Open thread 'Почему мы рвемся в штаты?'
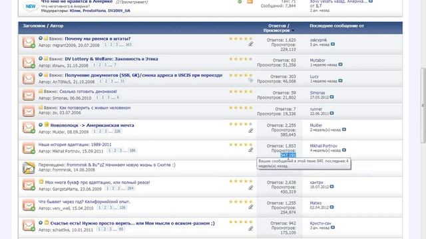426x239 pixels. tap(98, 39)
